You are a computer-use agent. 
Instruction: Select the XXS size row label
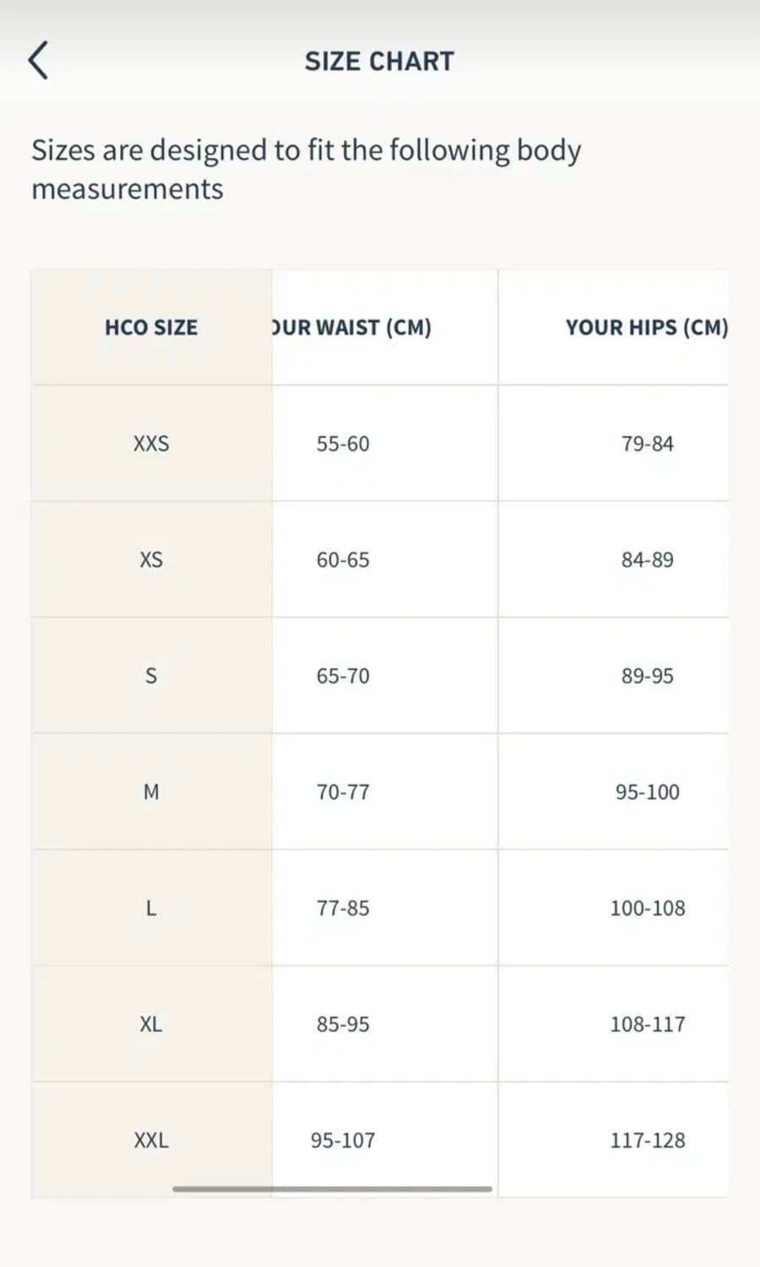pos(151,443)
